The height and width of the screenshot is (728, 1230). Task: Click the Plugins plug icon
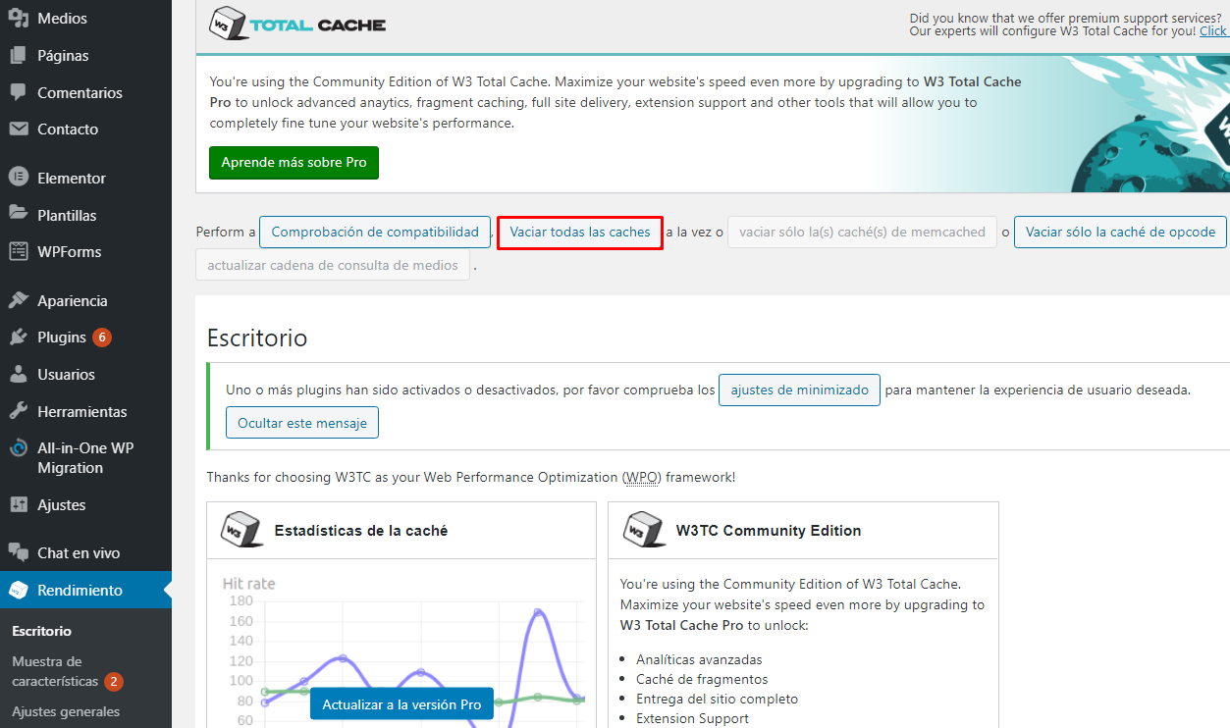18,337
